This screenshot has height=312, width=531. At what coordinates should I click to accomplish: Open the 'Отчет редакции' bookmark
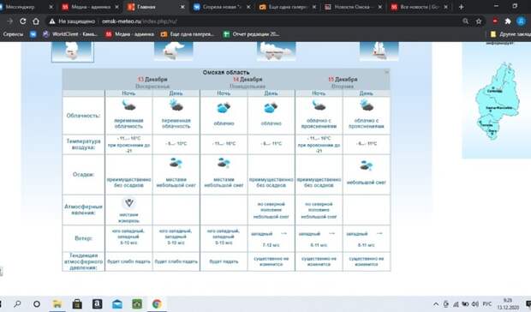tap(251, 34)
